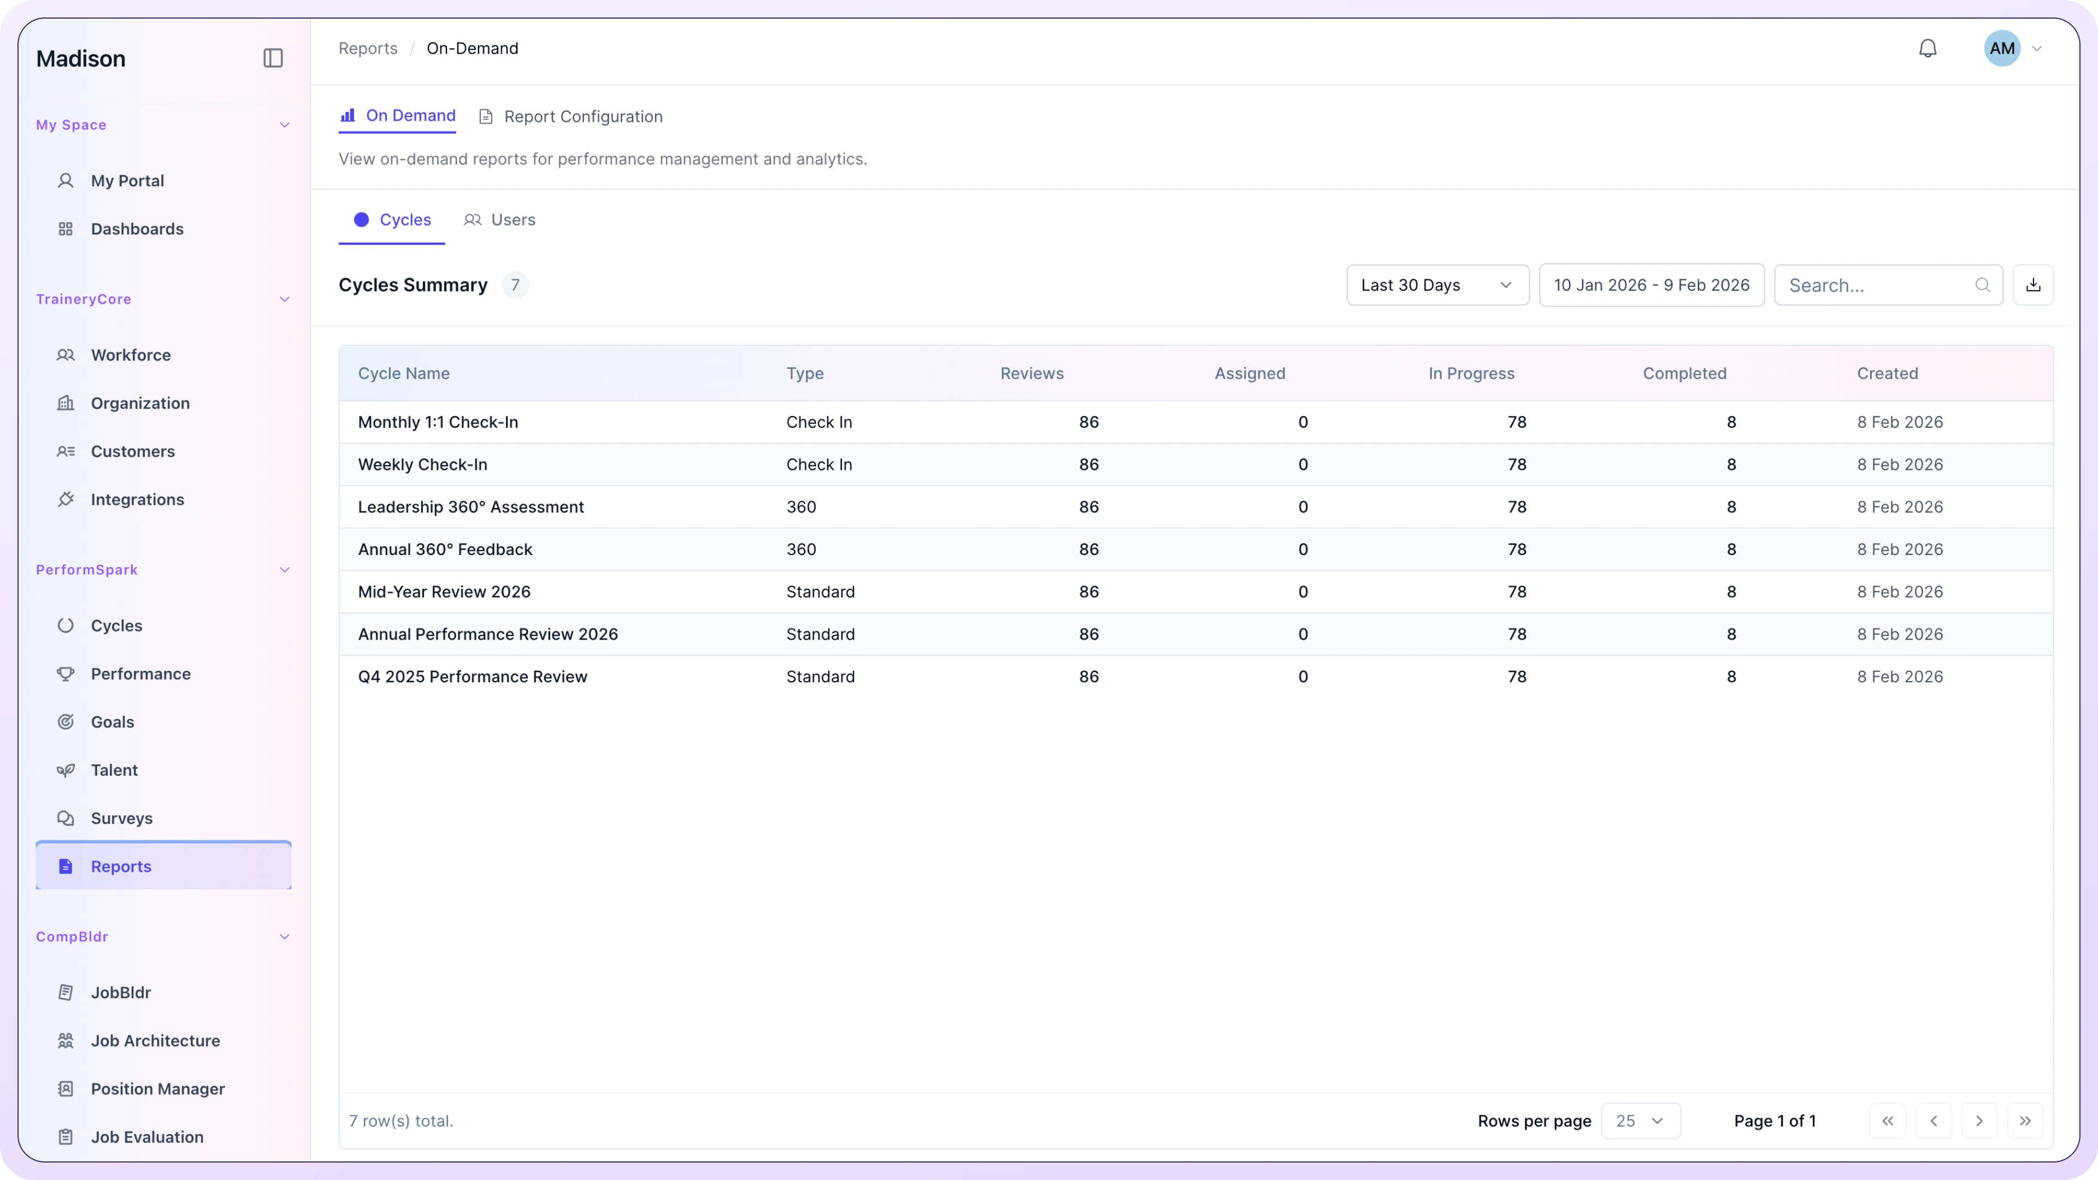2098x1180 pixels.
Task: Go to Integrations in sidebar
Action: point(137,499)
